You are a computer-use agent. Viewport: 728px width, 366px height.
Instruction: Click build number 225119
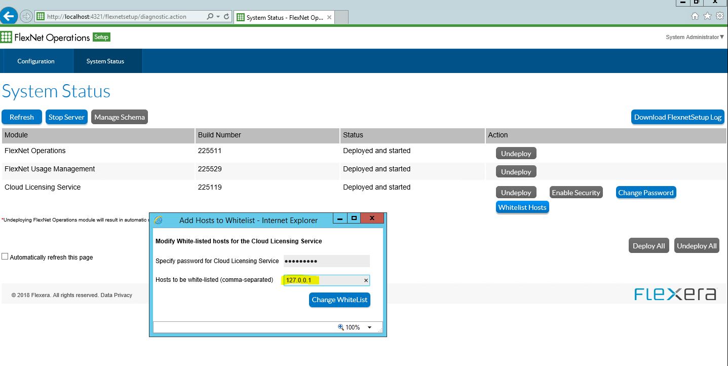(x=210, y=187)
